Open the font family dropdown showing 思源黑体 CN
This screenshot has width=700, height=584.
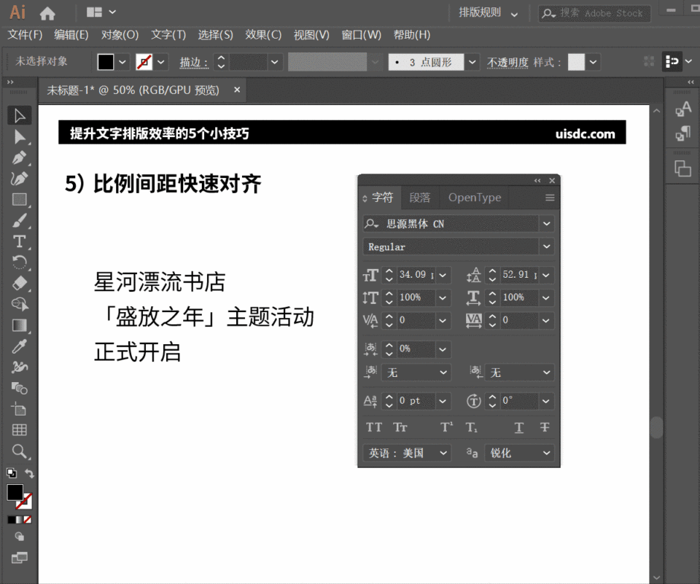(x=545, y=224)
